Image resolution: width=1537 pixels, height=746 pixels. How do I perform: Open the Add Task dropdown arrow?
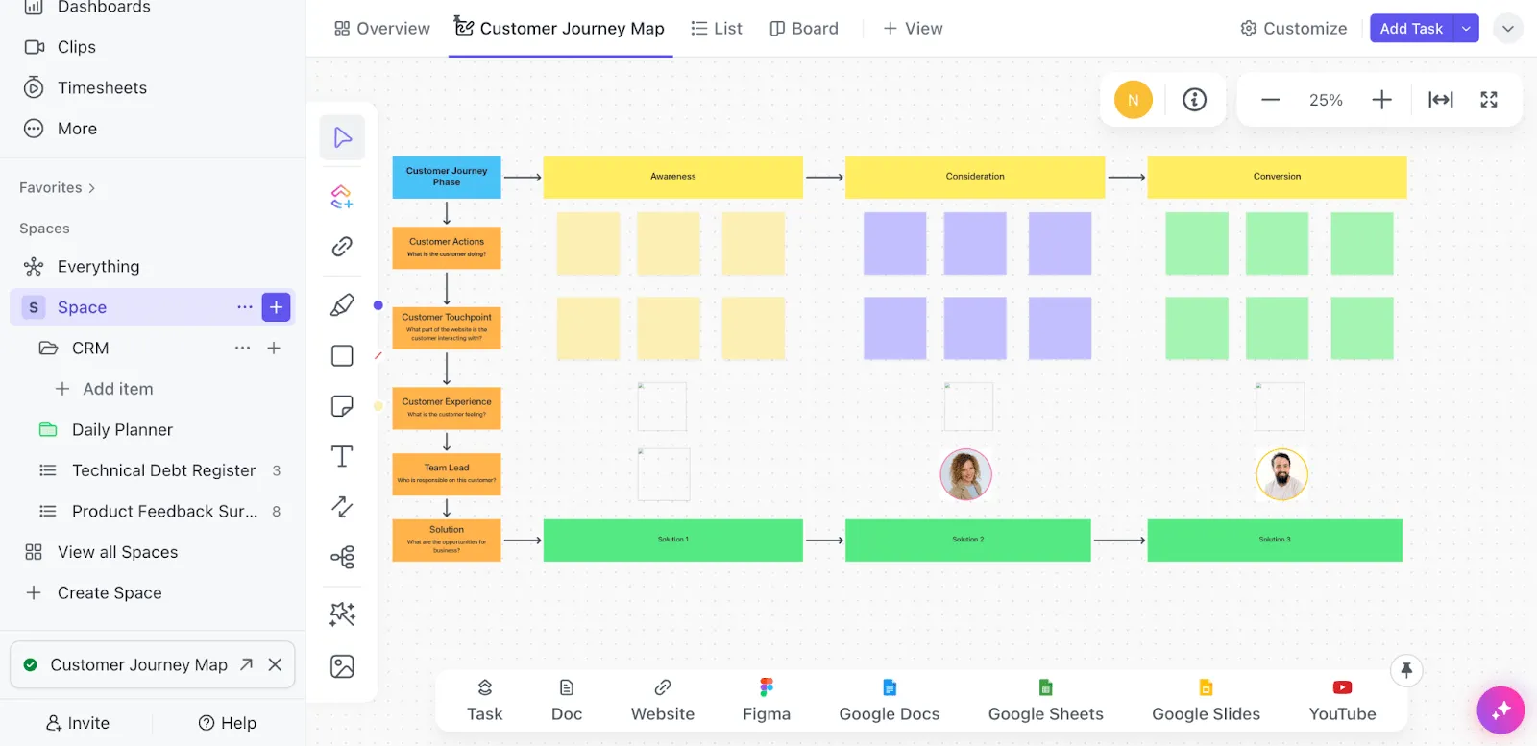(x=1466, y=29)
